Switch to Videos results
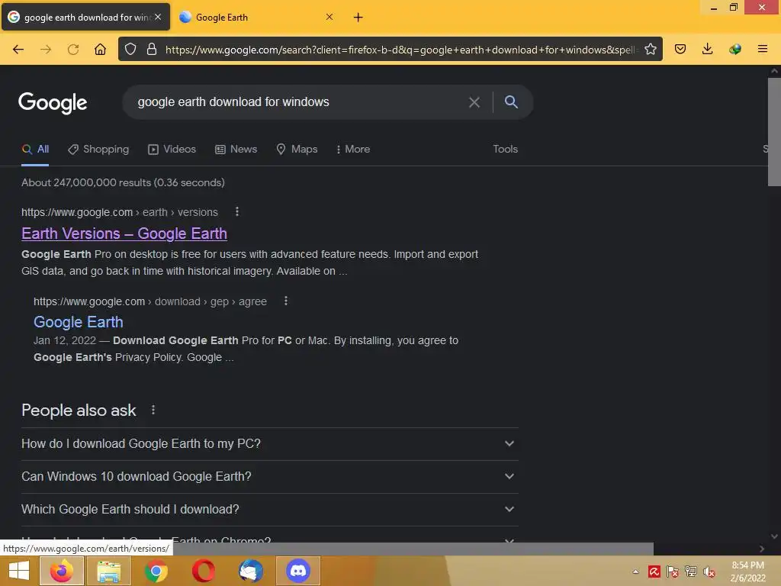This screenshot has height=586, width=781. (172, 149)
